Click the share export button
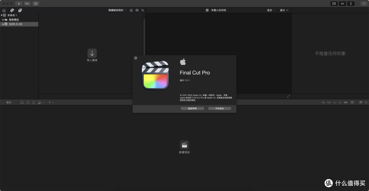Image resolution: width=369 pixels, height=191 pixels. (x=364, y=3)
